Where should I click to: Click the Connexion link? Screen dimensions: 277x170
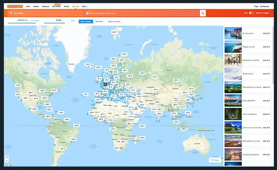tap(265, 6)
